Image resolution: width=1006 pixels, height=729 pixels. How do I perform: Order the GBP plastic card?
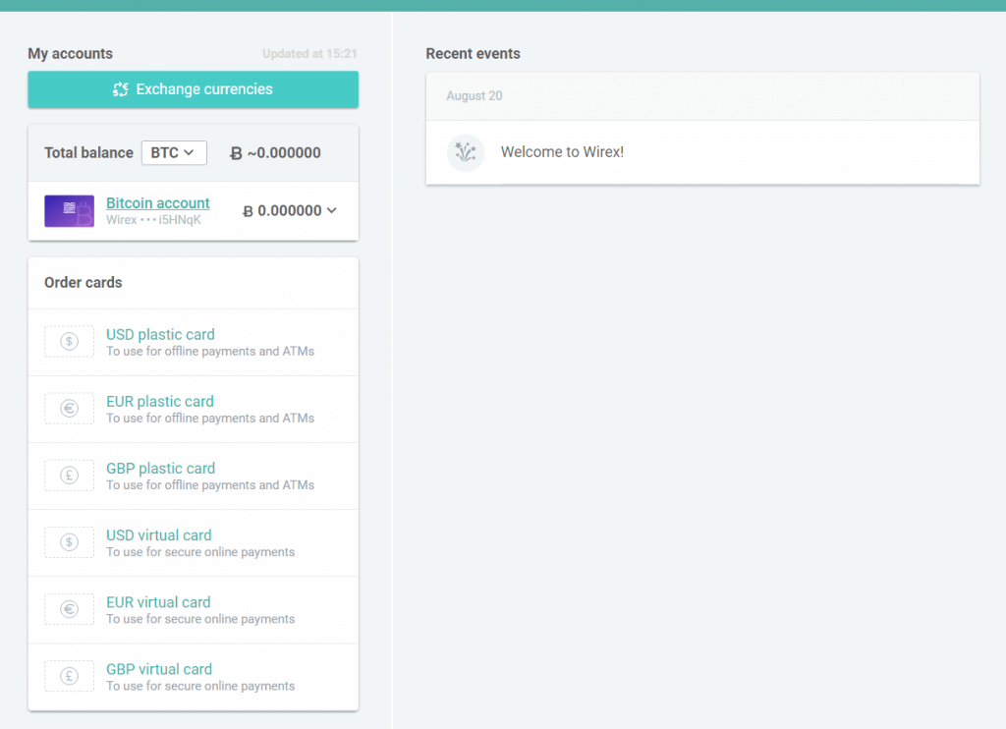click(x=160, y=469)
